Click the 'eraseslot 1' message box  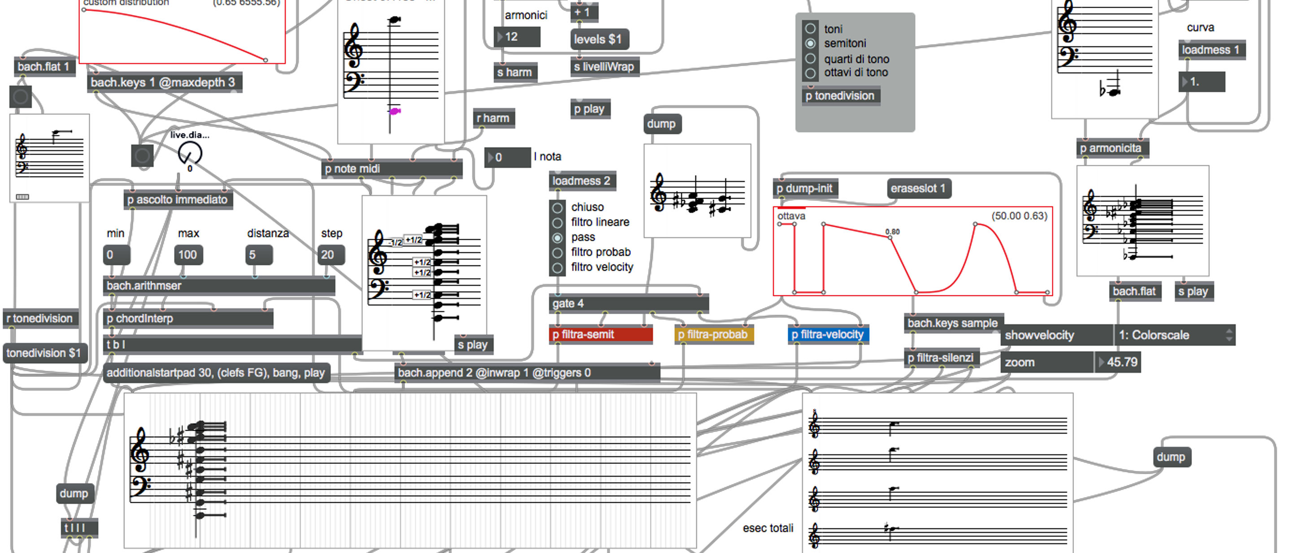[x=919, y=188]
